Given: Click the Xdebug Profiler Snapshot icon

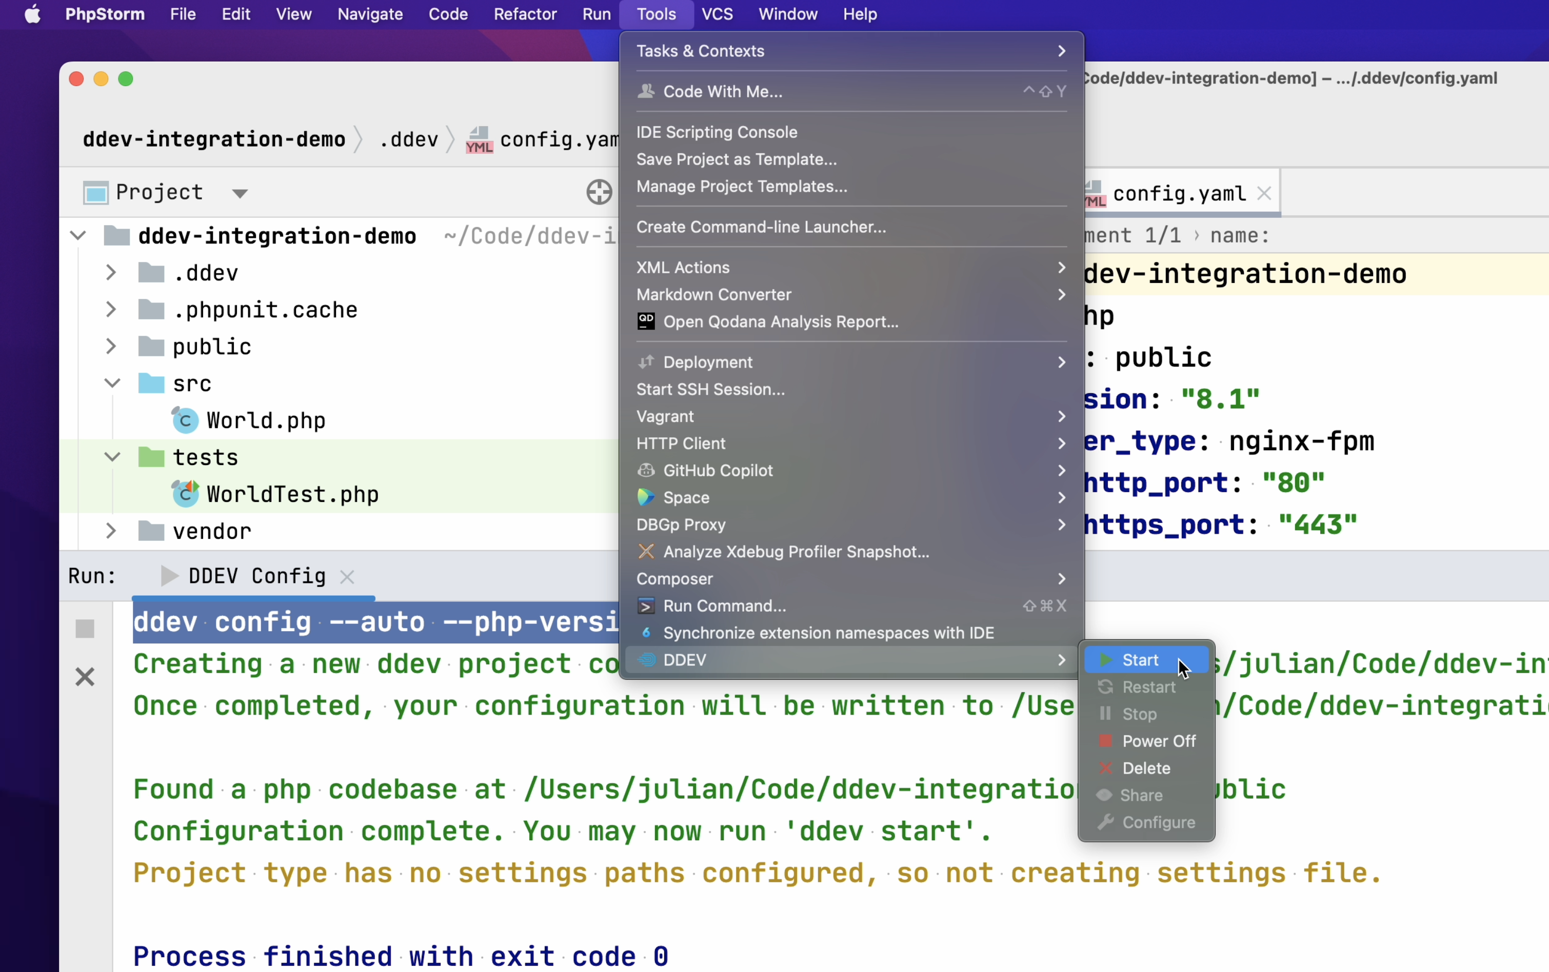Looking at the screenshot, I should [646, 552].
